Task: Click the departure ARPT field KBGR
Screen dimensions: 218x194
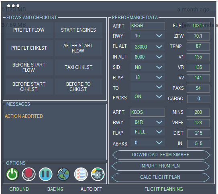Action: coord(148,26)
